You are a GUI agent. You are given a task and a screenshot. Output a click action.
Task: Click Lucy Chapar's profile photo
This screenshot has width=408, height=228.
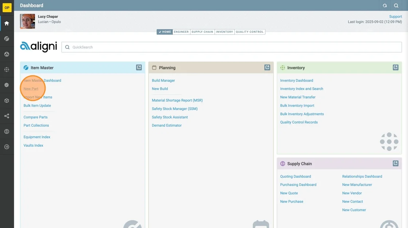[28, 21]
